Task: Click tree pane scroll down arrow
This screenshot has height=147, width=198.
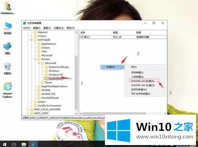Action: point(76,113)
